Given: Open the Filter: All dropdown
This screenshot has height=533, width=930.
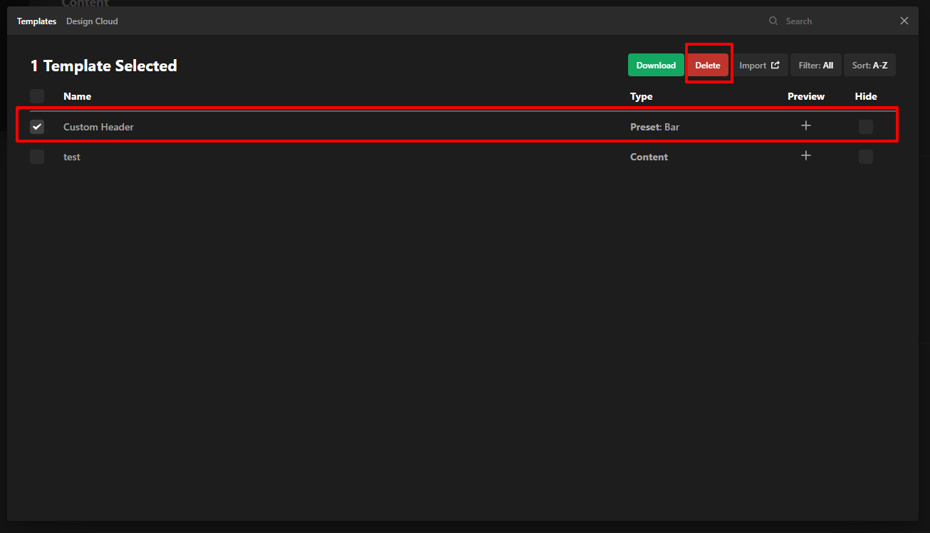Looking at the screenshot, I should pos(816,65).
